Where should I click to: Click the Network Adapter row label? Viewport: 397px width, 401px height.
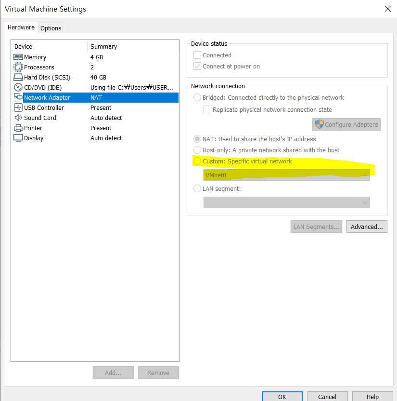[x=47, y=98]
